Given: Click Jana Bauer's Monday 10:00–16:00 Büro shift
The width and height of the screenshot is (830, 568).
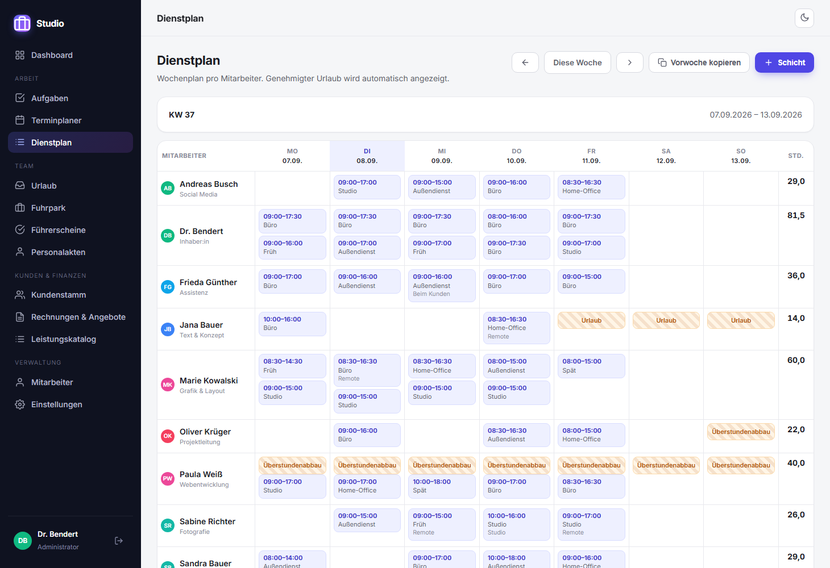Looking at the screenshot, I should (292, 324).
